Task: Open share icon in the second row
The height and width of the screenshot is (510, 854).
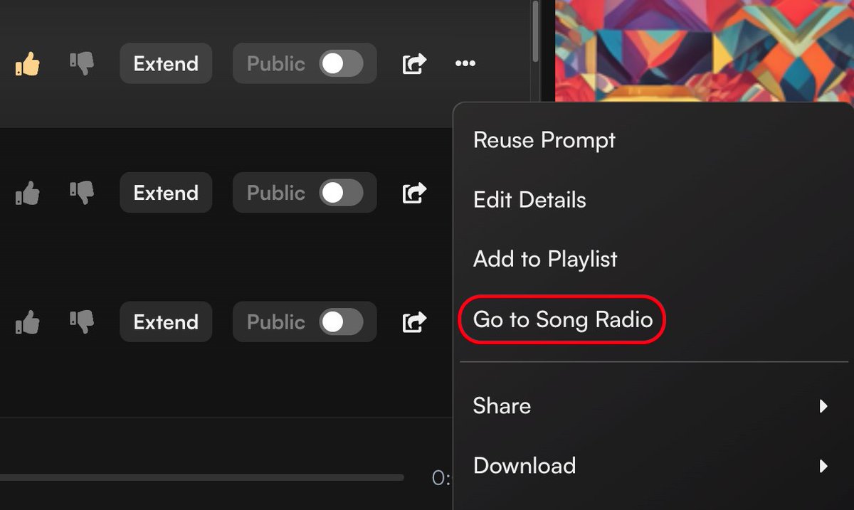Action: (414, 193)
